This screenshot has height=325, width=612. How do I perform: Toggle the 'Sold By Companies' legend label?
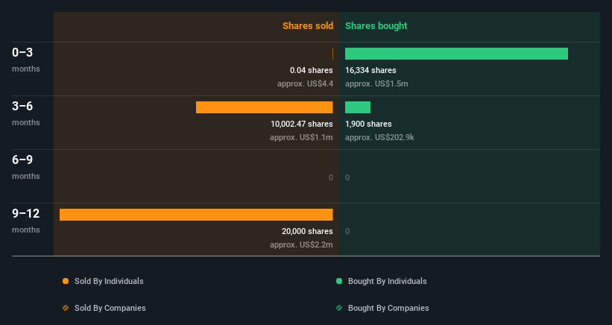[x=110, y=308]
